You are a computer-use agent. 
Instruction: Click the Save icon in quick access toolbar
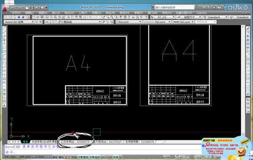click(32, 8)
